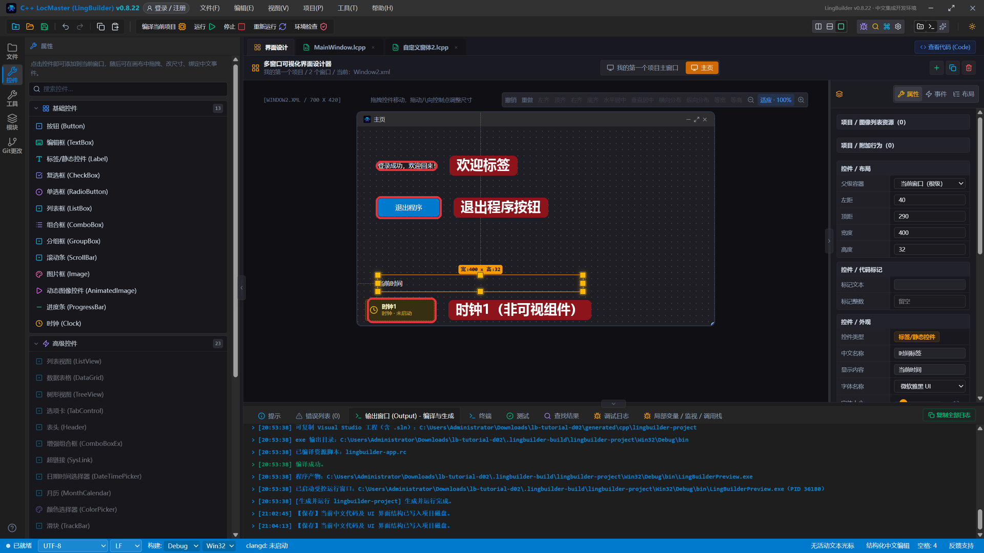
Task: Switch to the MainWindow.lcpp tab
Action: [x=339, y=47]
